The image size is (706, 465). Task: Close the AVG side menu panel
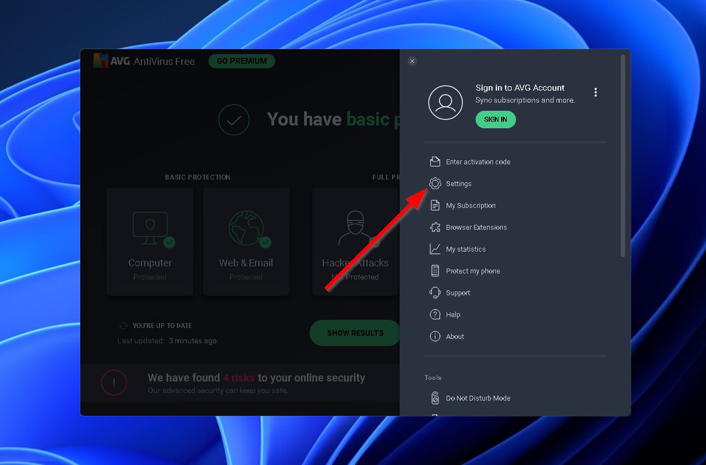(412, 61)
